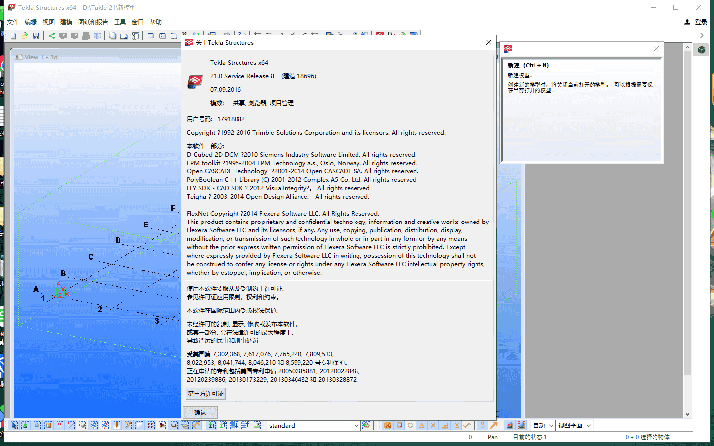This screenshot has width=714, height=446.
Task: Save the model with the Save icon
Action: click(36, 35)
